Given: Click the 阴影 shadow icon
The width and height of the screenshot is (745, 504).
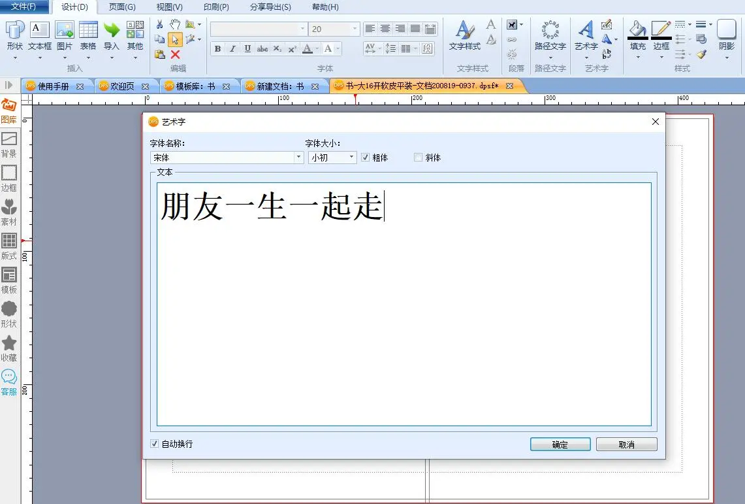Looking at the screenshot, I should [727, 29].
